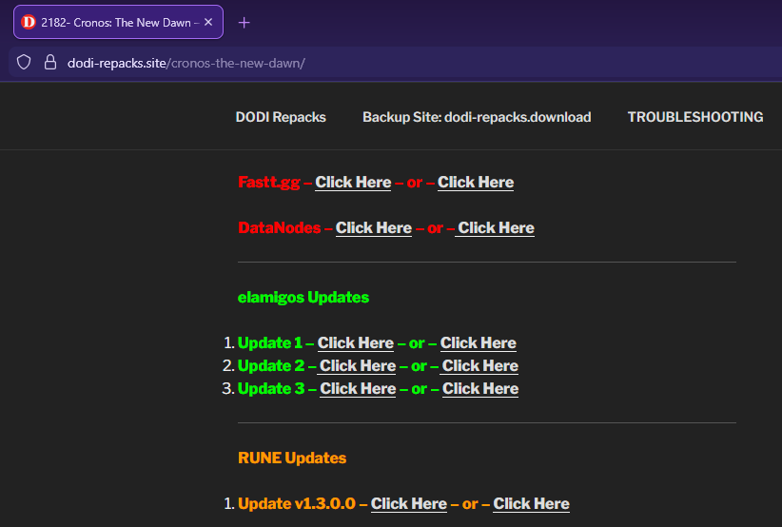Screen dimensions: 782x527
Task: Click second Click Here link on Fastt.gg row
Action: pos(476,183)
